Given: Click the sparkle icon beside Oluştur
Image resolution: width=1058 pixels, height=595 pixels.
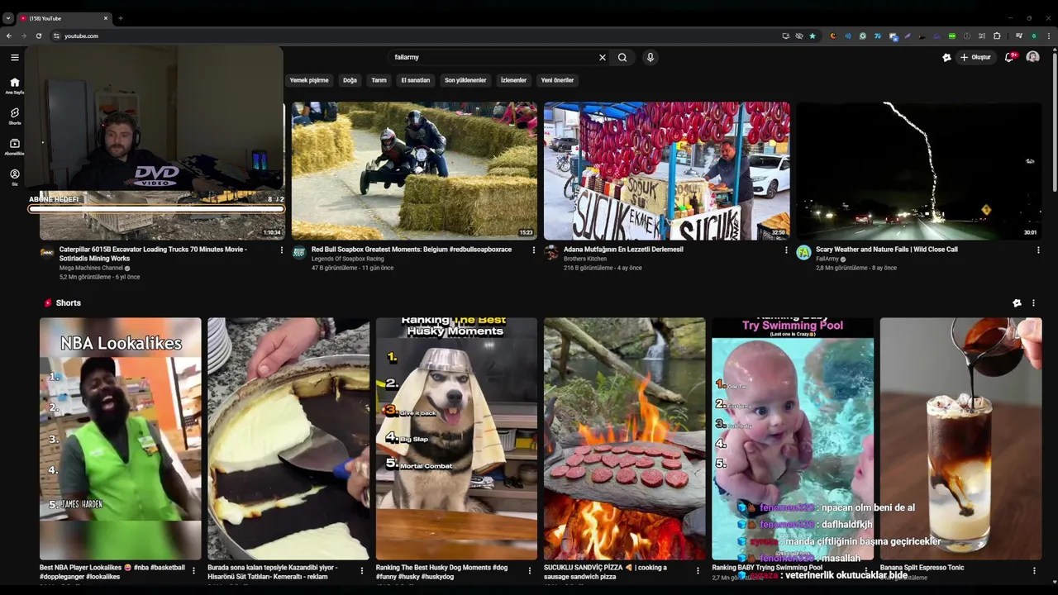Looking at the screenshot, I should (946, 57).
